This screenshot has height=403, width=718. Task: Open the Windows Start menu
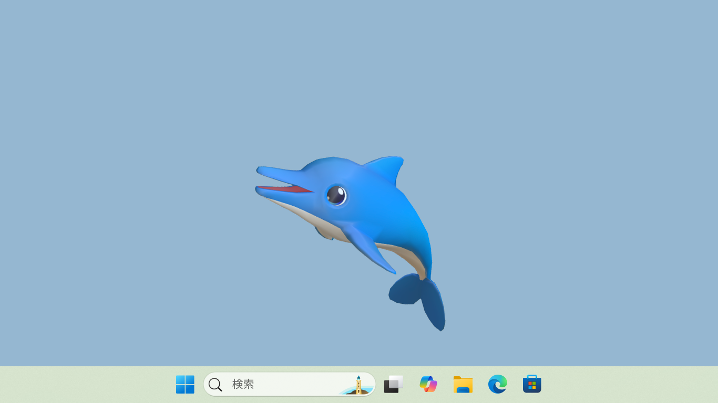pos(185,384)
